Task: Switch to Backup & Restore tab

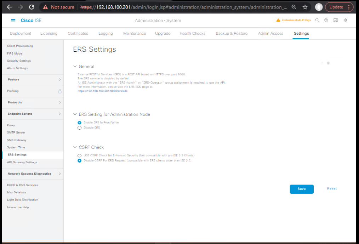Action: coord(232,33)
